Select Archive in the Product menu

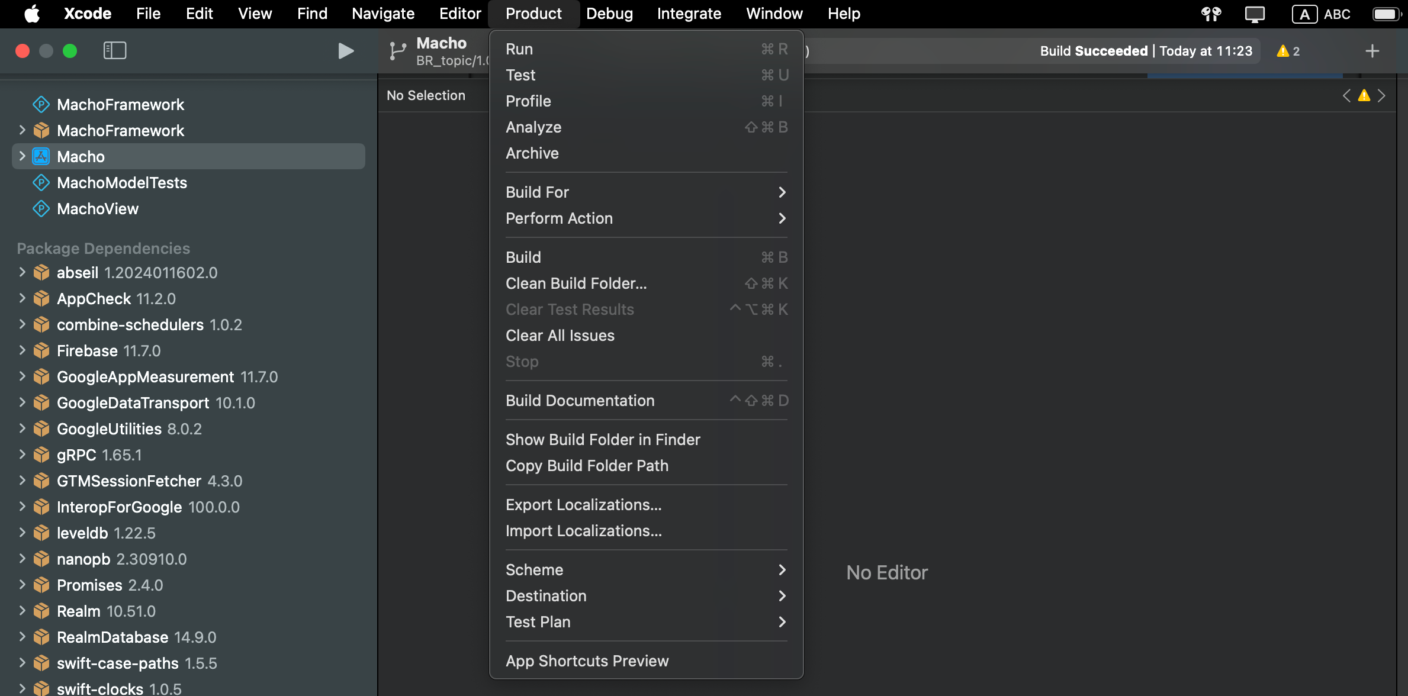(532, 153)
